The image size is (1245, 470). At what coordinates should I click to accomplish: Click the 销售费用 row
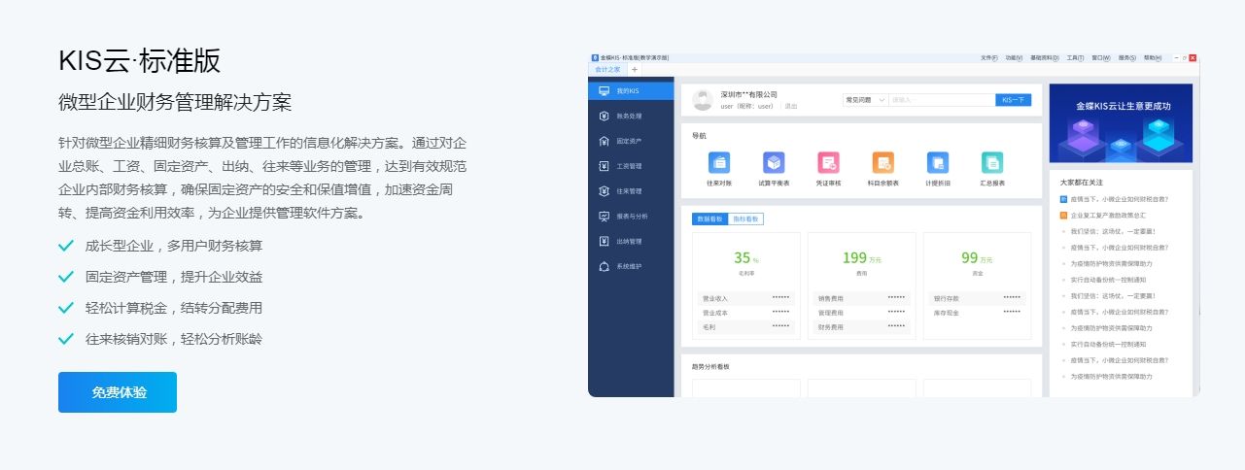click(x=862, y=298)
